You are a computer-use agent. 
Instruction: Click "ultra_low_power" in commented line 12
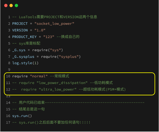pos(58,89)
